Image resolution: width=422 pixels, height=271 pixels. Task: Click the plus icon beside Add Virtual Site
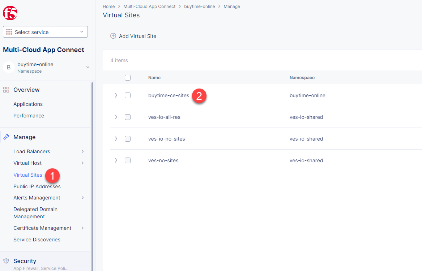[113, 36]
